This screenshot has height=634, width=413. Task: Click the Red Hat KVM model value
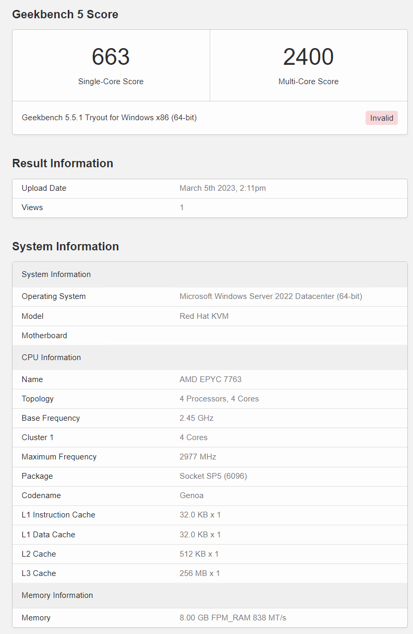(x=204, y=316)
